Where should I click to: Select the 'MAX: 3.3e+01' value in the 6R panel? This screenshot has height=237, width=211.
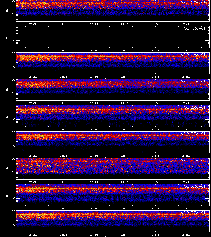pos(193,134)
